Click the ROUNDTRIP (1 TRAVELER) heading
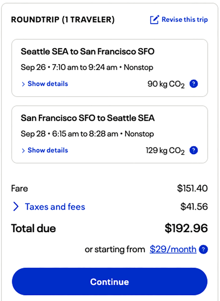This screenshot has height=301, width=220. 63,20
